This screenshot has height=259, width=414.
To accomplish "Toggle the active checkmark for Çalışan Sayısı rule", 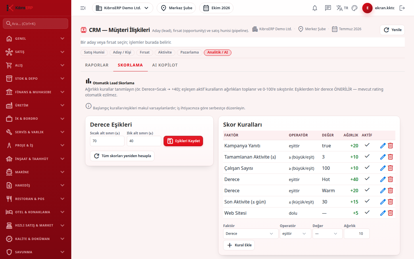I will point(367,167).
